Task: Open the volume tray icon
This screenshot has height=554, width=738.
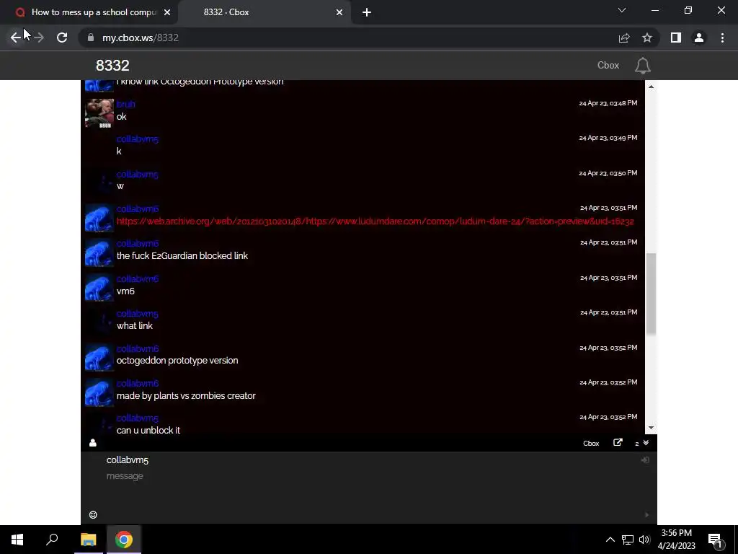Action: pyautogui.click(x=644, y=540)
